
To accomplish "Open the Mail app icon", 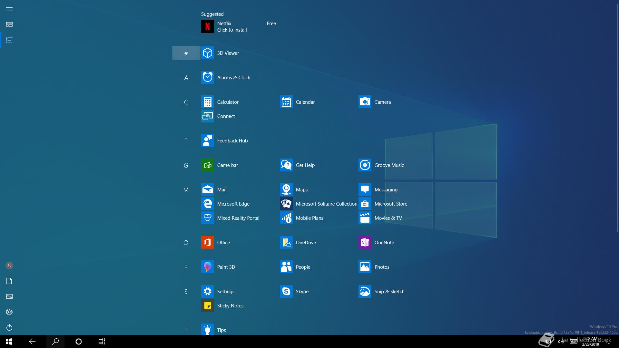I will coord(207,189).
